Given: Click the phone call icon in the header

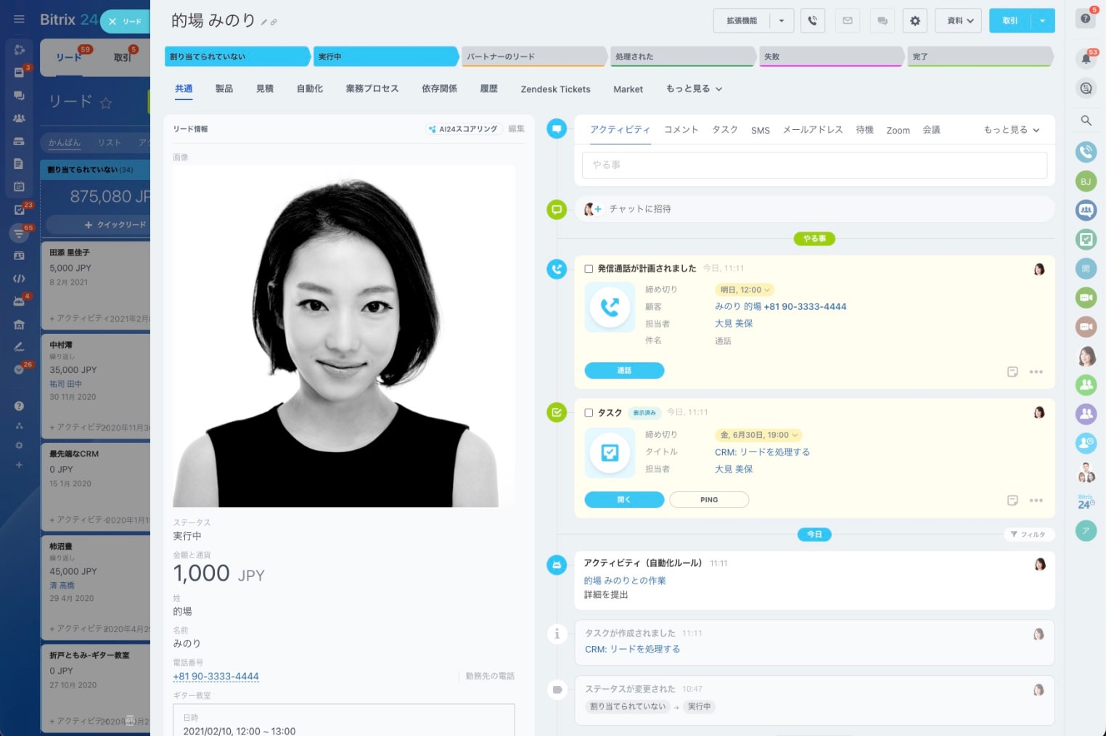Looking at the screenshot, I should (812, 21).
